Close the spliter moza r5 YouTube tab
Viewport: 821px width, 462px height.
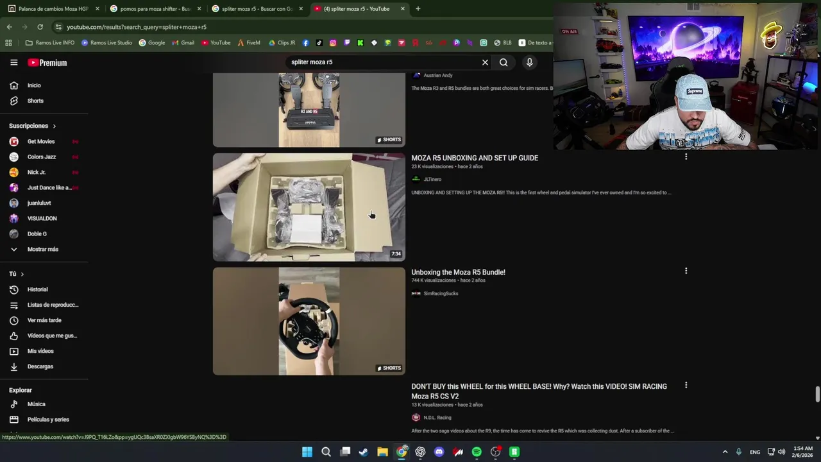click(x=403, y=9)
